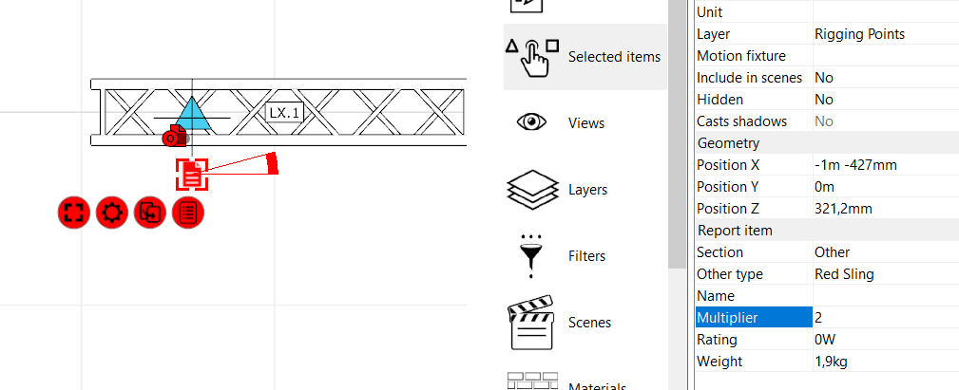
Task: Select the blue triangle rigging point
Action: [193, 114]
